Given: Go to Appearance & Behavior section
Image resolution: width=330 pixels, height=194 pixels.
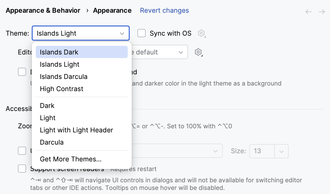Looking at the screenshot, I should [43, 10].
